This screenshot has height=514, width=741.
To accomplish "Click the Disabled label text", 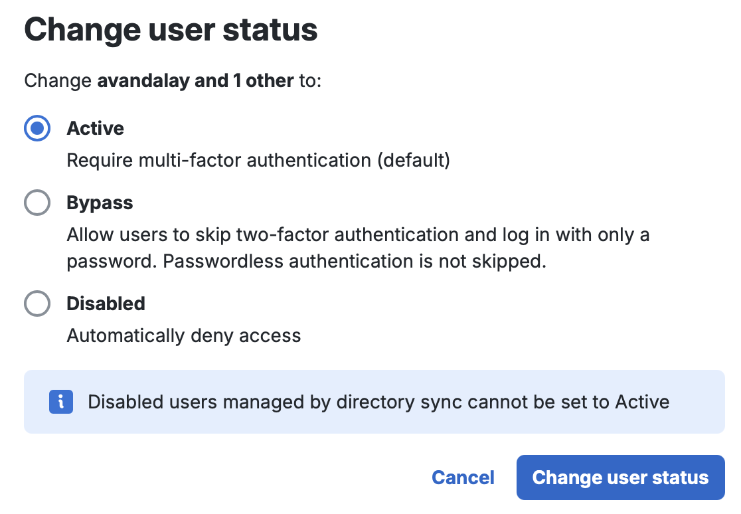I will (x=106, y=303).
